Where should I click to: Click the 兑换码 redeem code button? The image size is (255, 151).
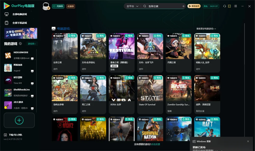point(58,6)
